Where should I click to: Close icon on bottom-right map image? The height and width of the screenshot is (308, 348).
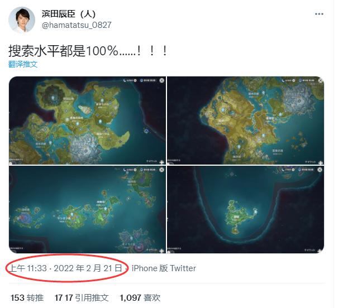coord(320,170)
